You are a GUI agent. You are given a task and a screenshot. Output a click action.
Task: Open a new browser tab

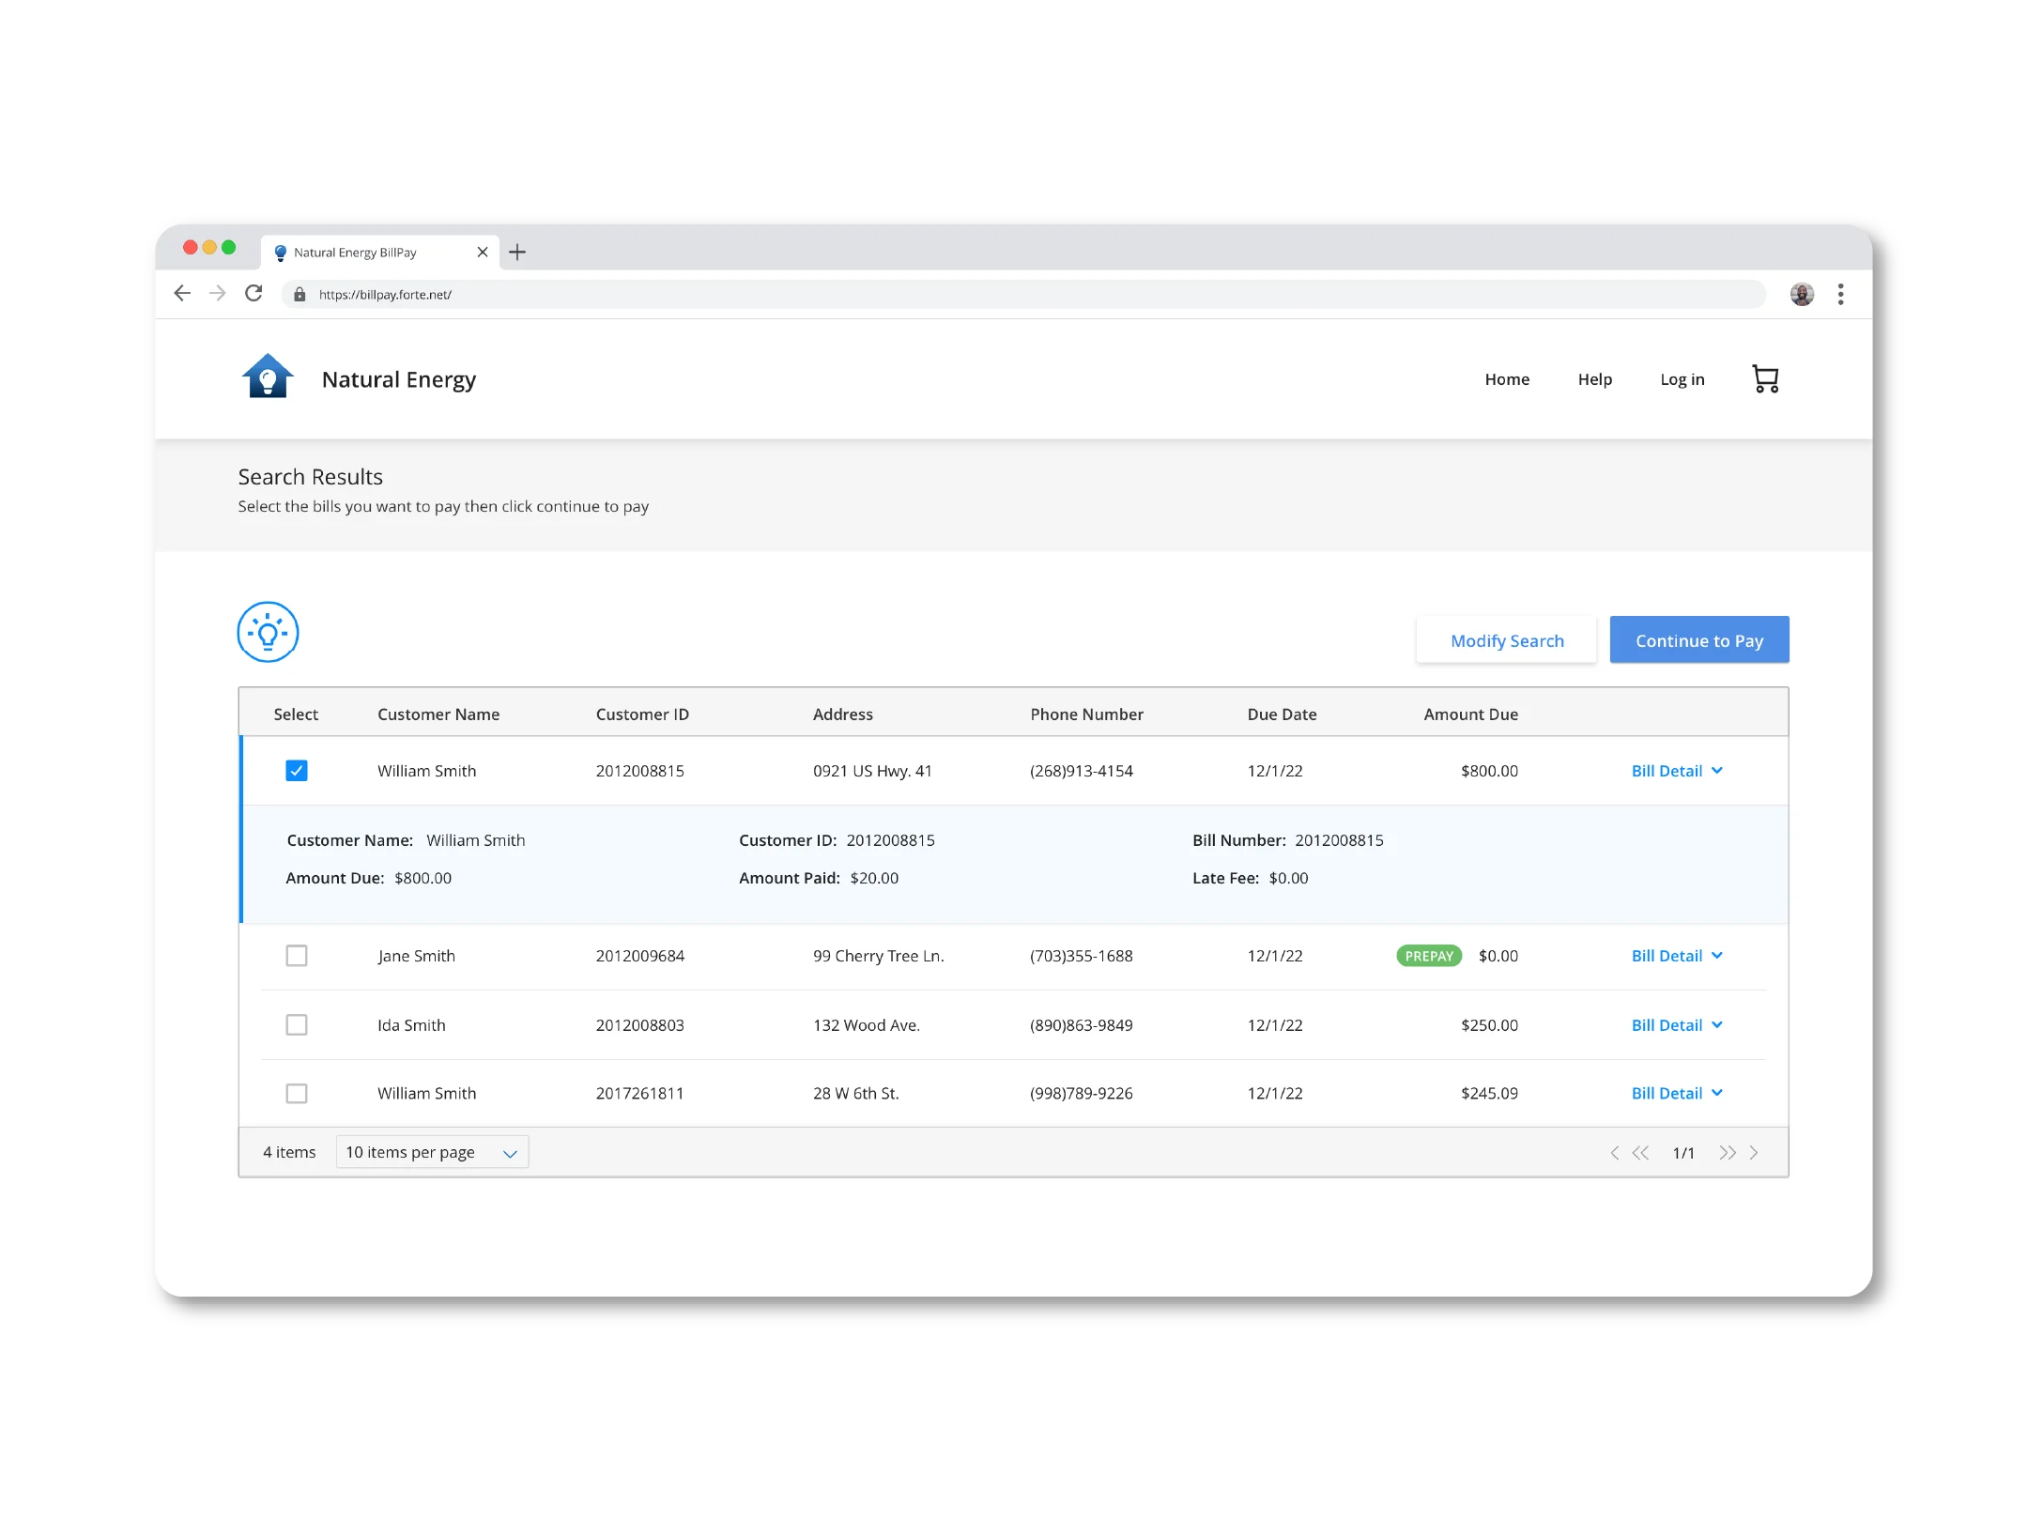(517, 252)
